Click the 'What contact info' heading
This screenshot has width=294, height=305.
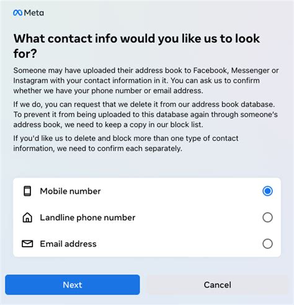point(136,46)
